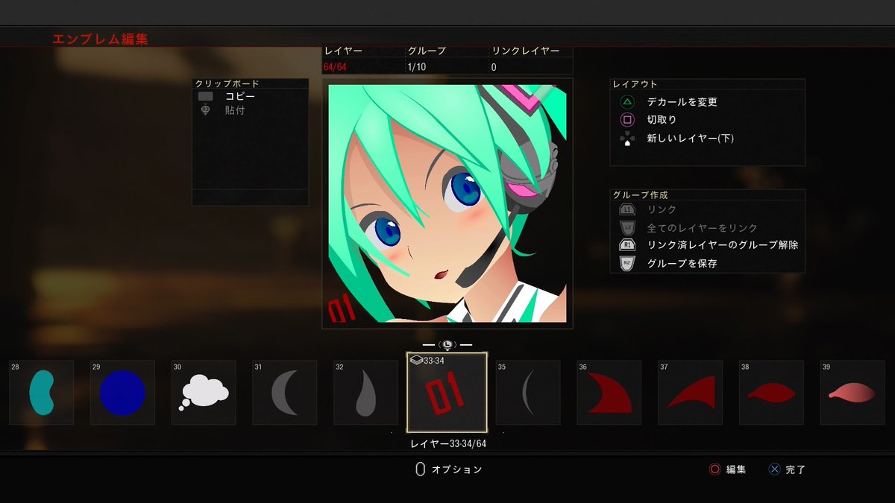Choose コピー in the clipboard panel
895x503 pixels.
pyautogui.click(x=240, y=97)
